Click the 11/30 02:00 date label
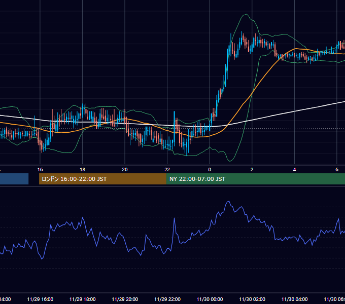 252,299
